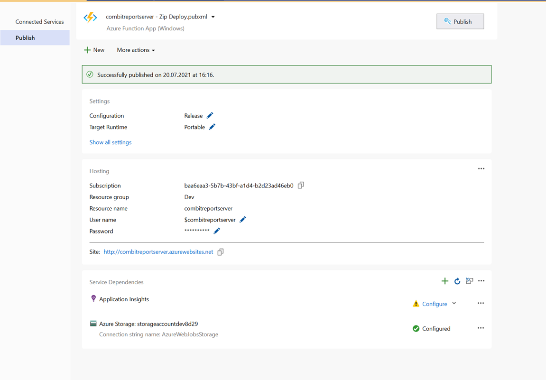The image size is (546, 380).
Task: Edit the Configuration value via pencil icon
Action: (x=211, y=115)
